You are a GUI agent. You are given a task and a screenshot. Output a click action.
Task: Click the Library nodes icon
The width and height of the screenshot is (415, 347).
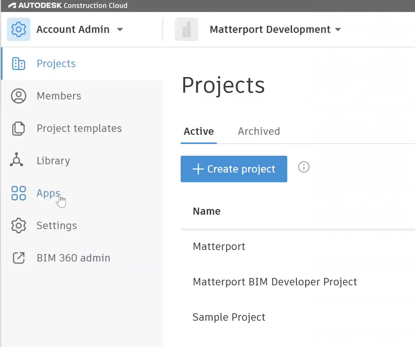coord(17,160)
